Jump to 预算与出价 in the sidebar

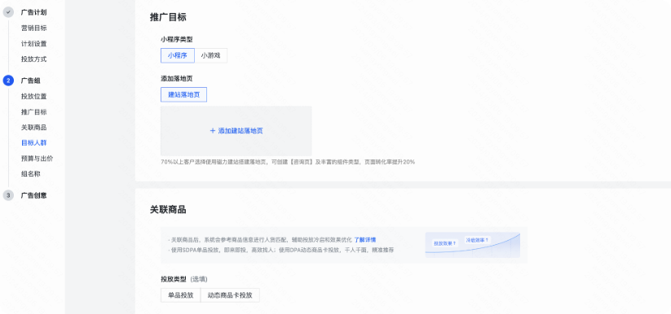click(37, 159)
